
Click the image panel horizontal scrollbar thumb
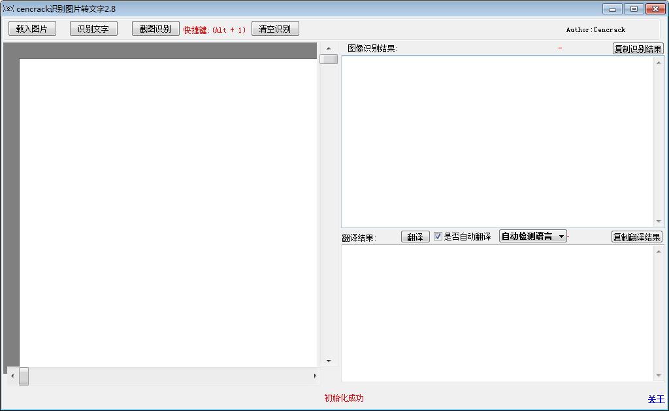click(x=24, y=376)
